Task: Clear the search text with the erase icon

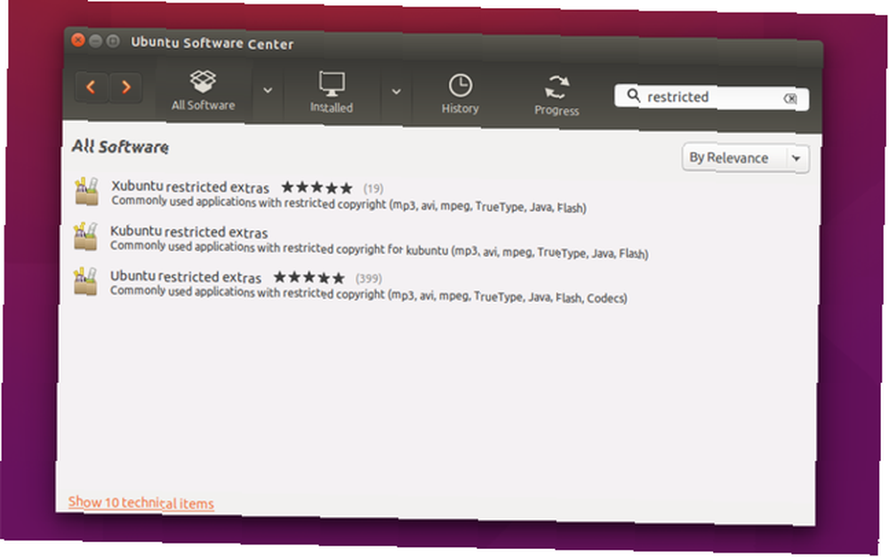Action: coord(790,99)
